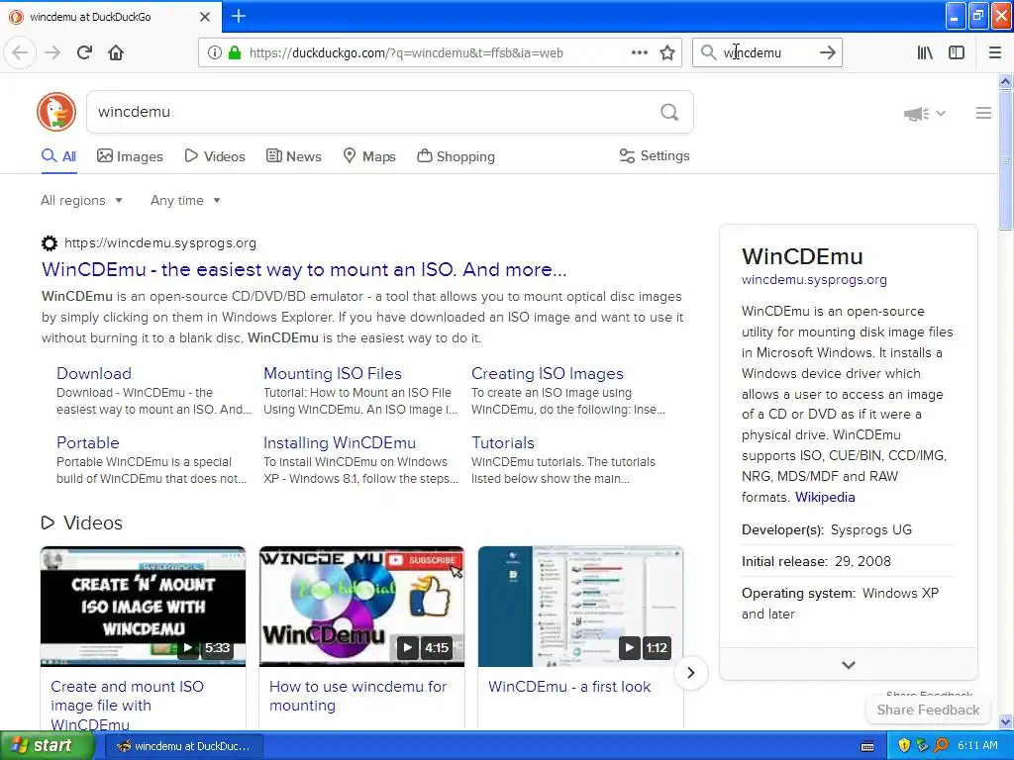Click the scrollbar up arrow
This screenshot has width=1014, height=760.
coord(1005,81)
